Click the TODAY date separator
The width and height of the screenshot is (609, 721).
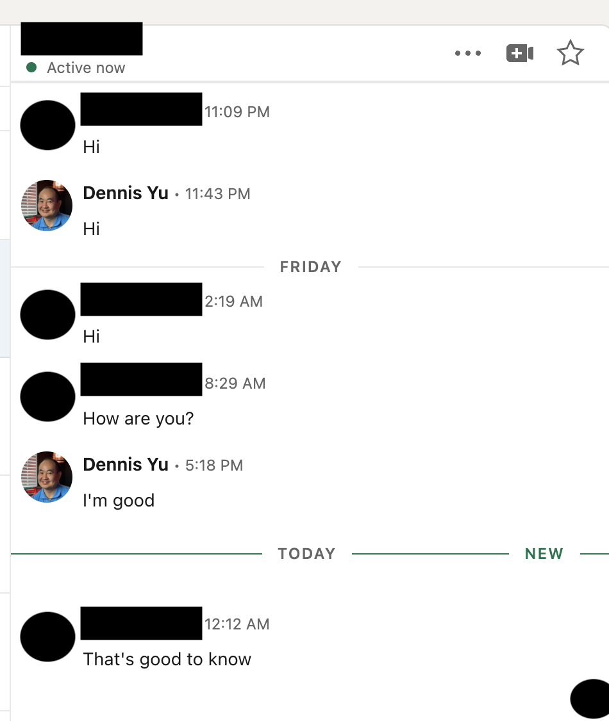(307, 554)
